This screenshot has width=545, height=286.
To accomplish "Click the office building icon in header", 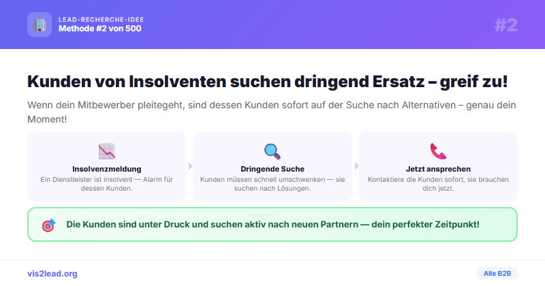I will 40,25.
